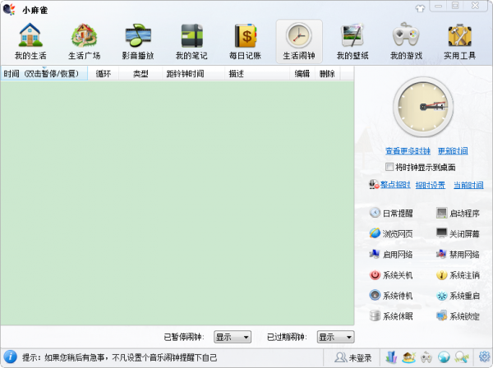Add a 系统关机 task

coord(391,275)
